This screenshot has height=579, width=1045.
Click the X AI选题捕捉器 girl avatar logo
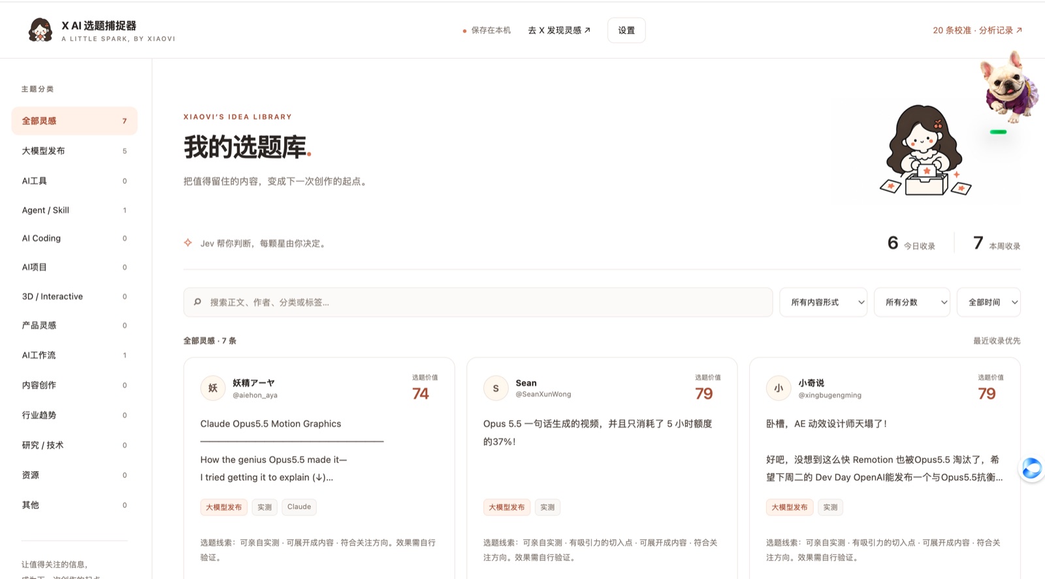[40, 30]
